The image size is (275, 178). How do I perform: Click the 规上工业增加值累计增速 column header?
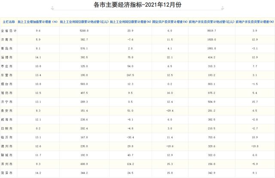tap(37, 22)
